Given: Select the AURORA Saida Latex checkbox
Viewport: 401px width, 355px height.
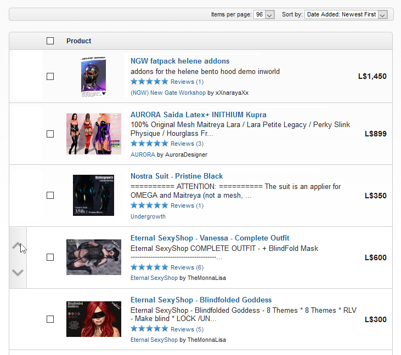Looking at the screenshot, I should point(50,134).
